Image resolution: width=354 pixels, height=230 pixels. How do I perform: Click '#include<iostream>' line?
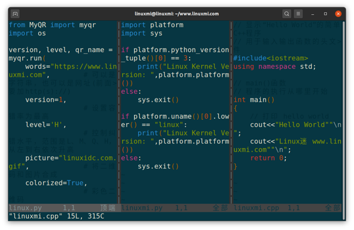pyautogui.click(x=271, y=58)
